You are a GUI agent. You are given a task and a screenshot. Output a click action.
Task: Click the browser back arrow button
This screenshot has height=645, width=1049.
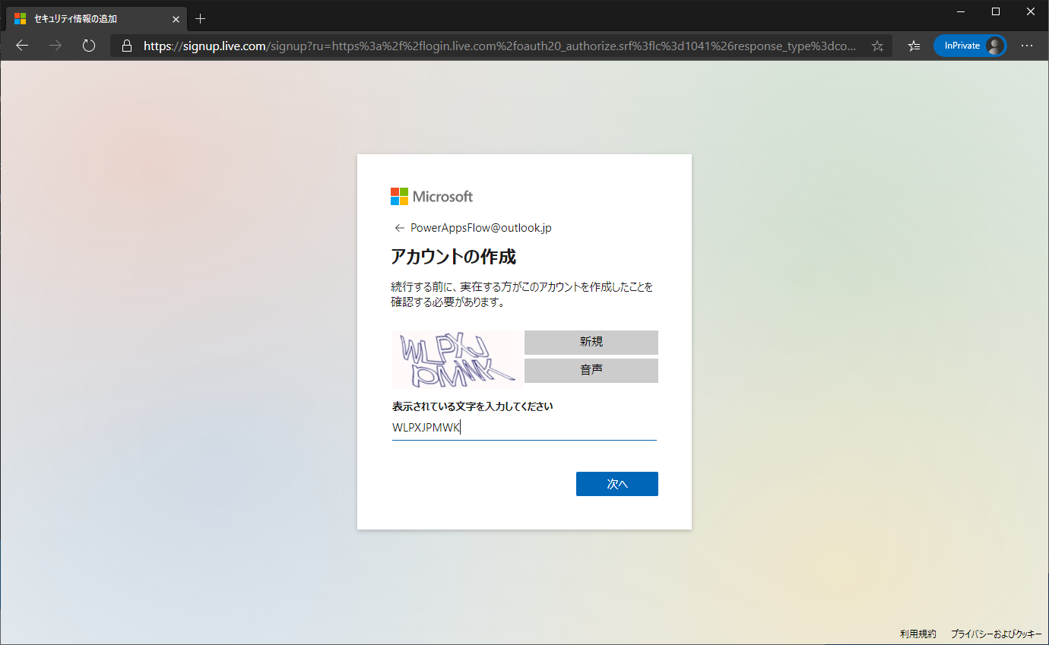coord(22,46)
